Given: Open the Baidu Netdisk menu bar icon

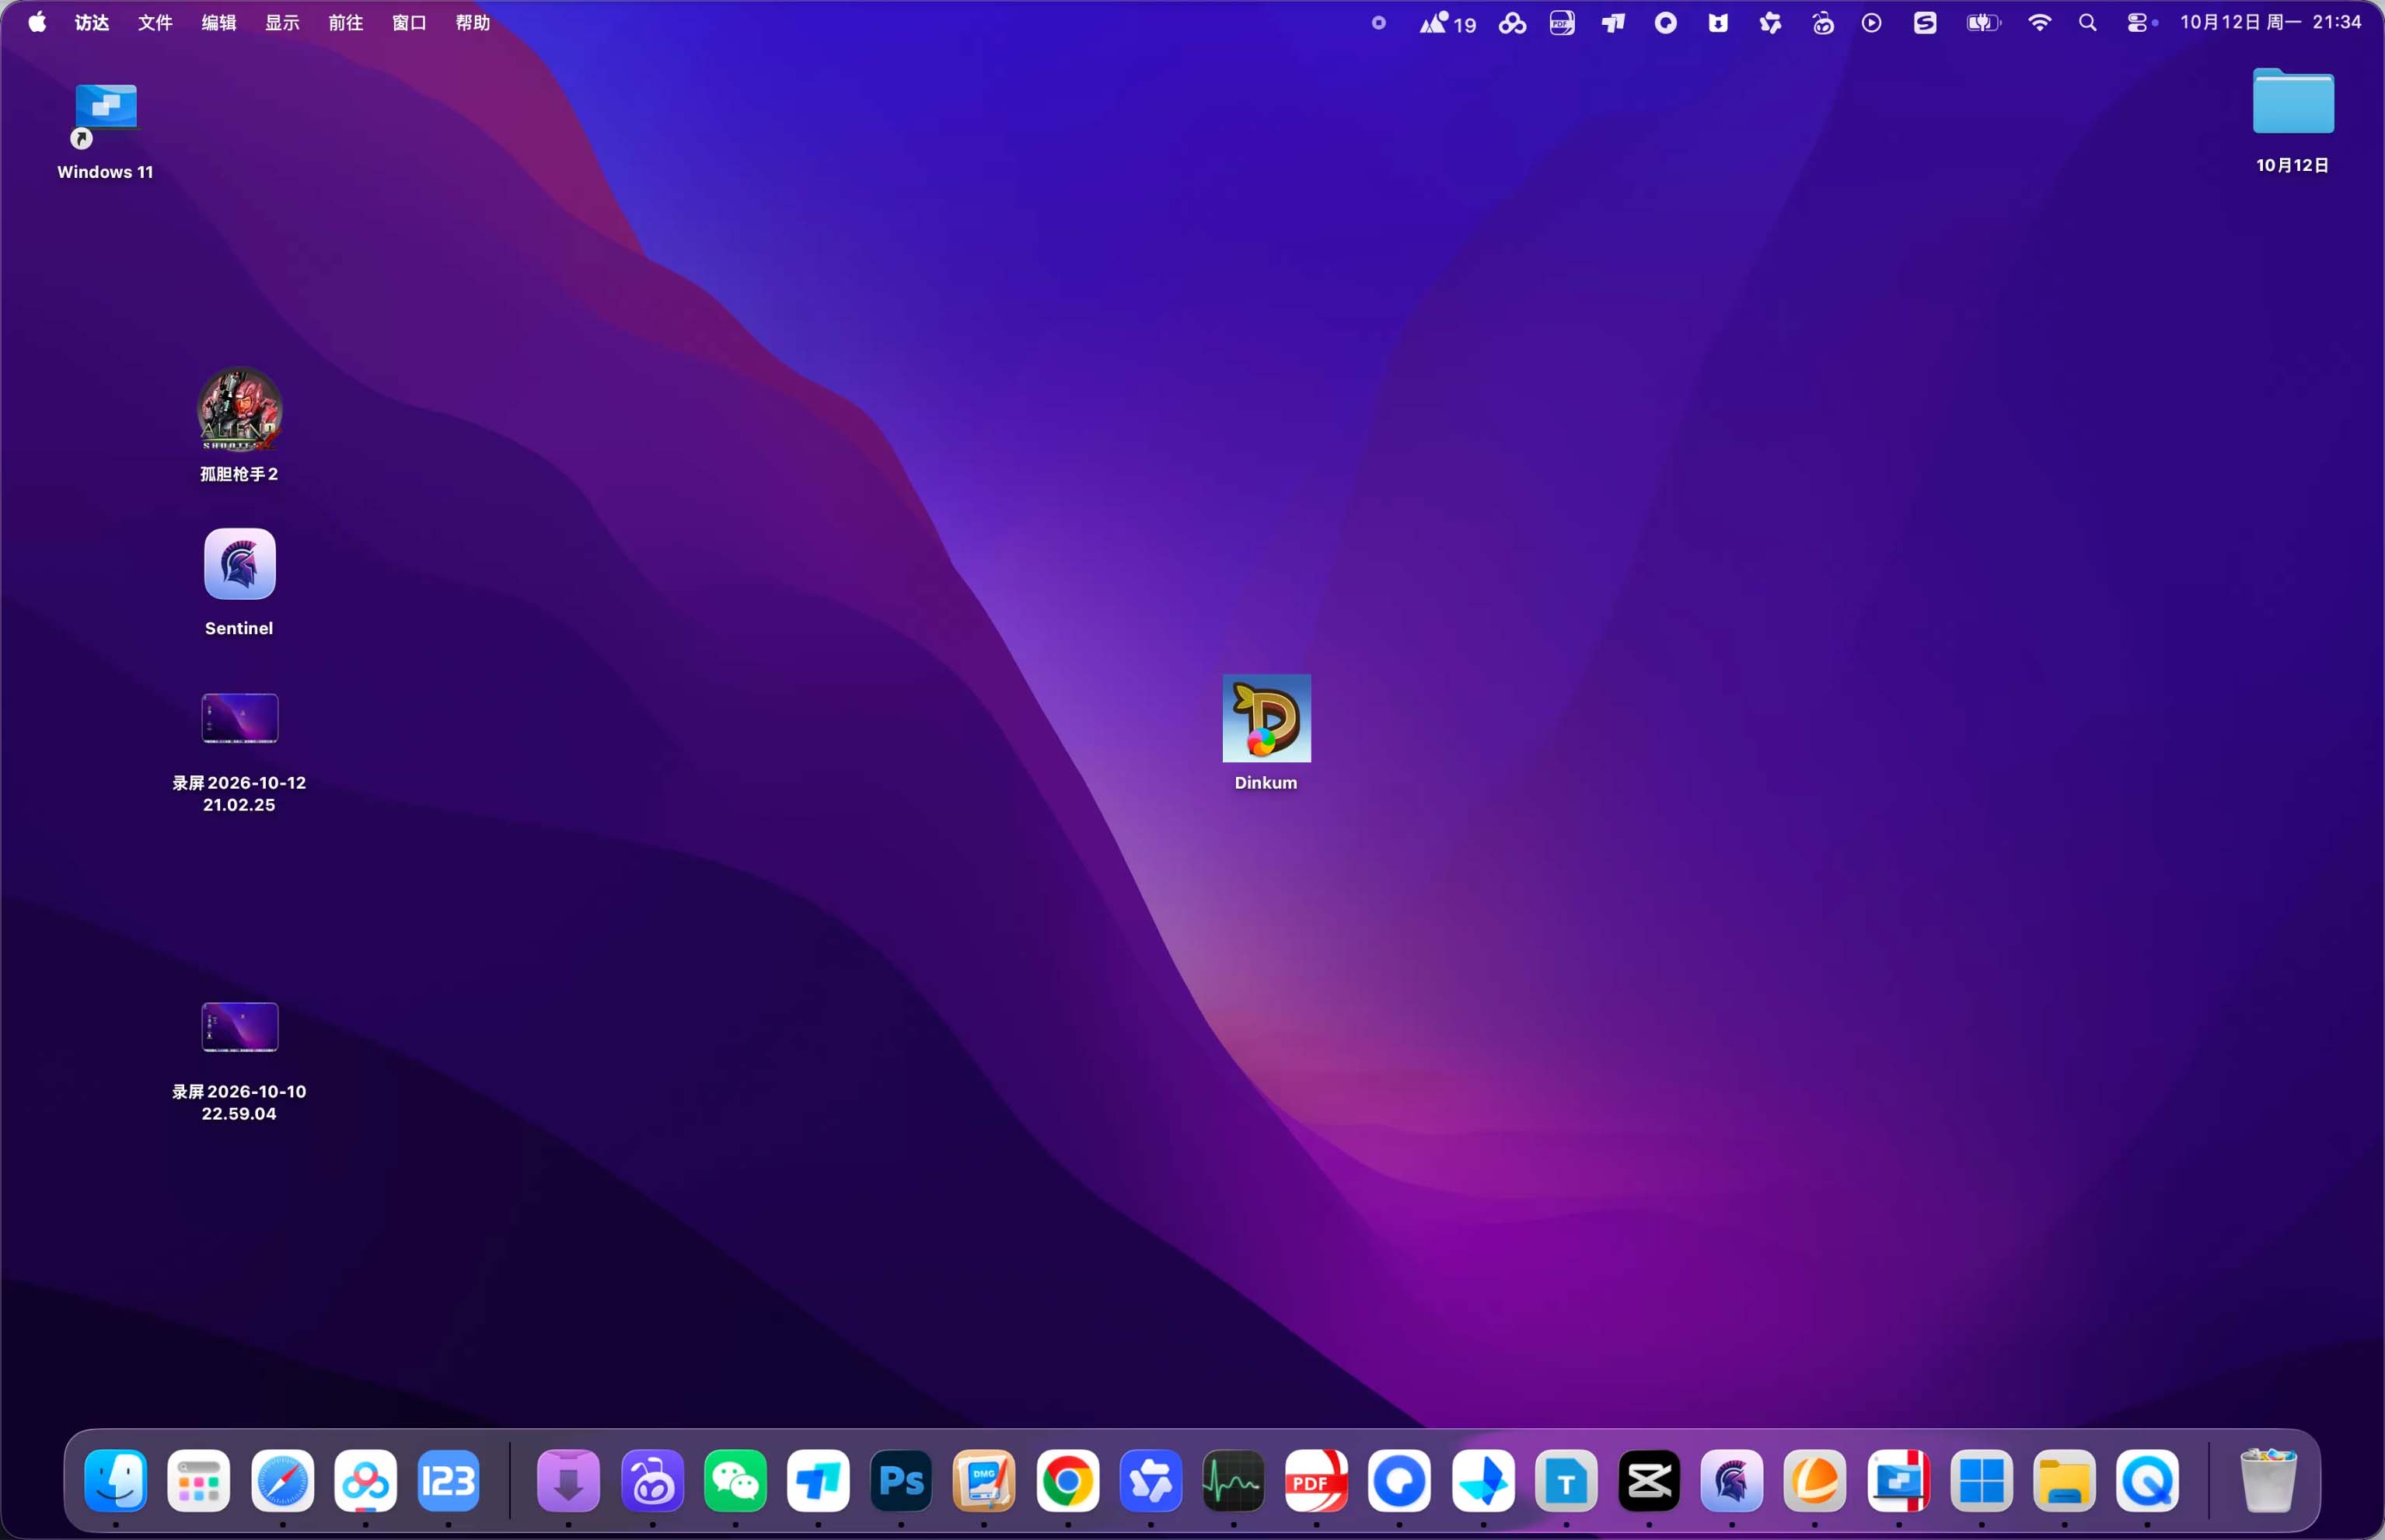Looking at the screenshot, I should pyautogui.click(x=1512, y=22).
